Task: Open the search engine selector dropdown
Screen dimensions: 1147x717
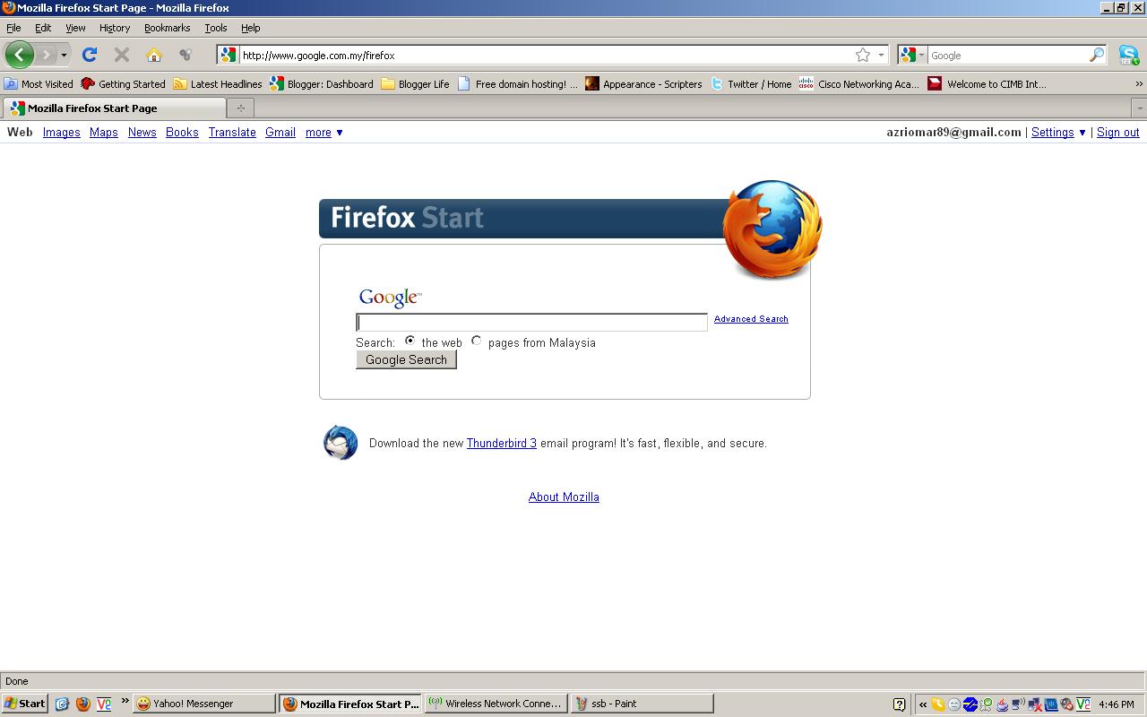Action: click(921, 55)
